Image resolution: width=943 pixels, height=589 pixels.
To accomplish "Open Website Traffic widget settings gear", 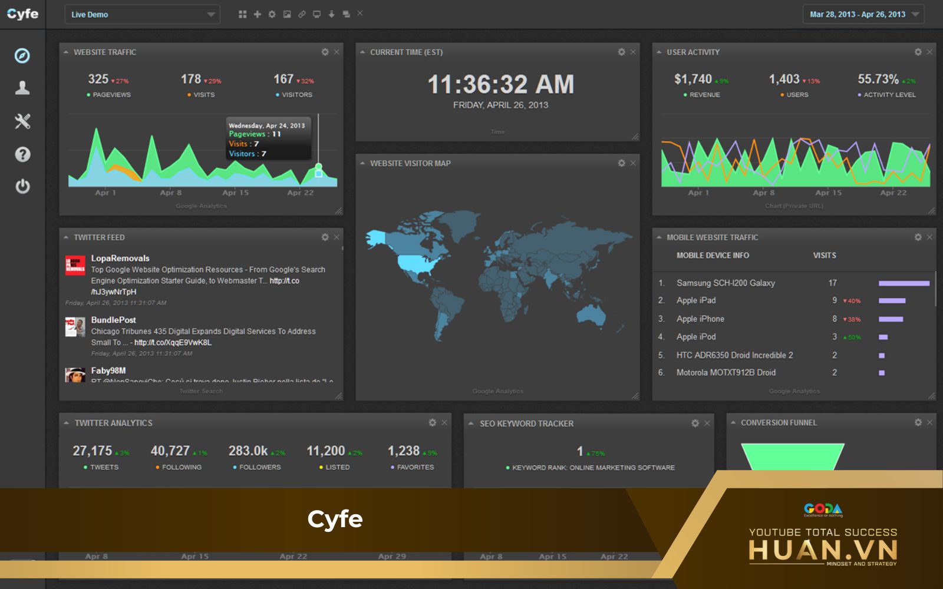I will (x=325, y=52).
